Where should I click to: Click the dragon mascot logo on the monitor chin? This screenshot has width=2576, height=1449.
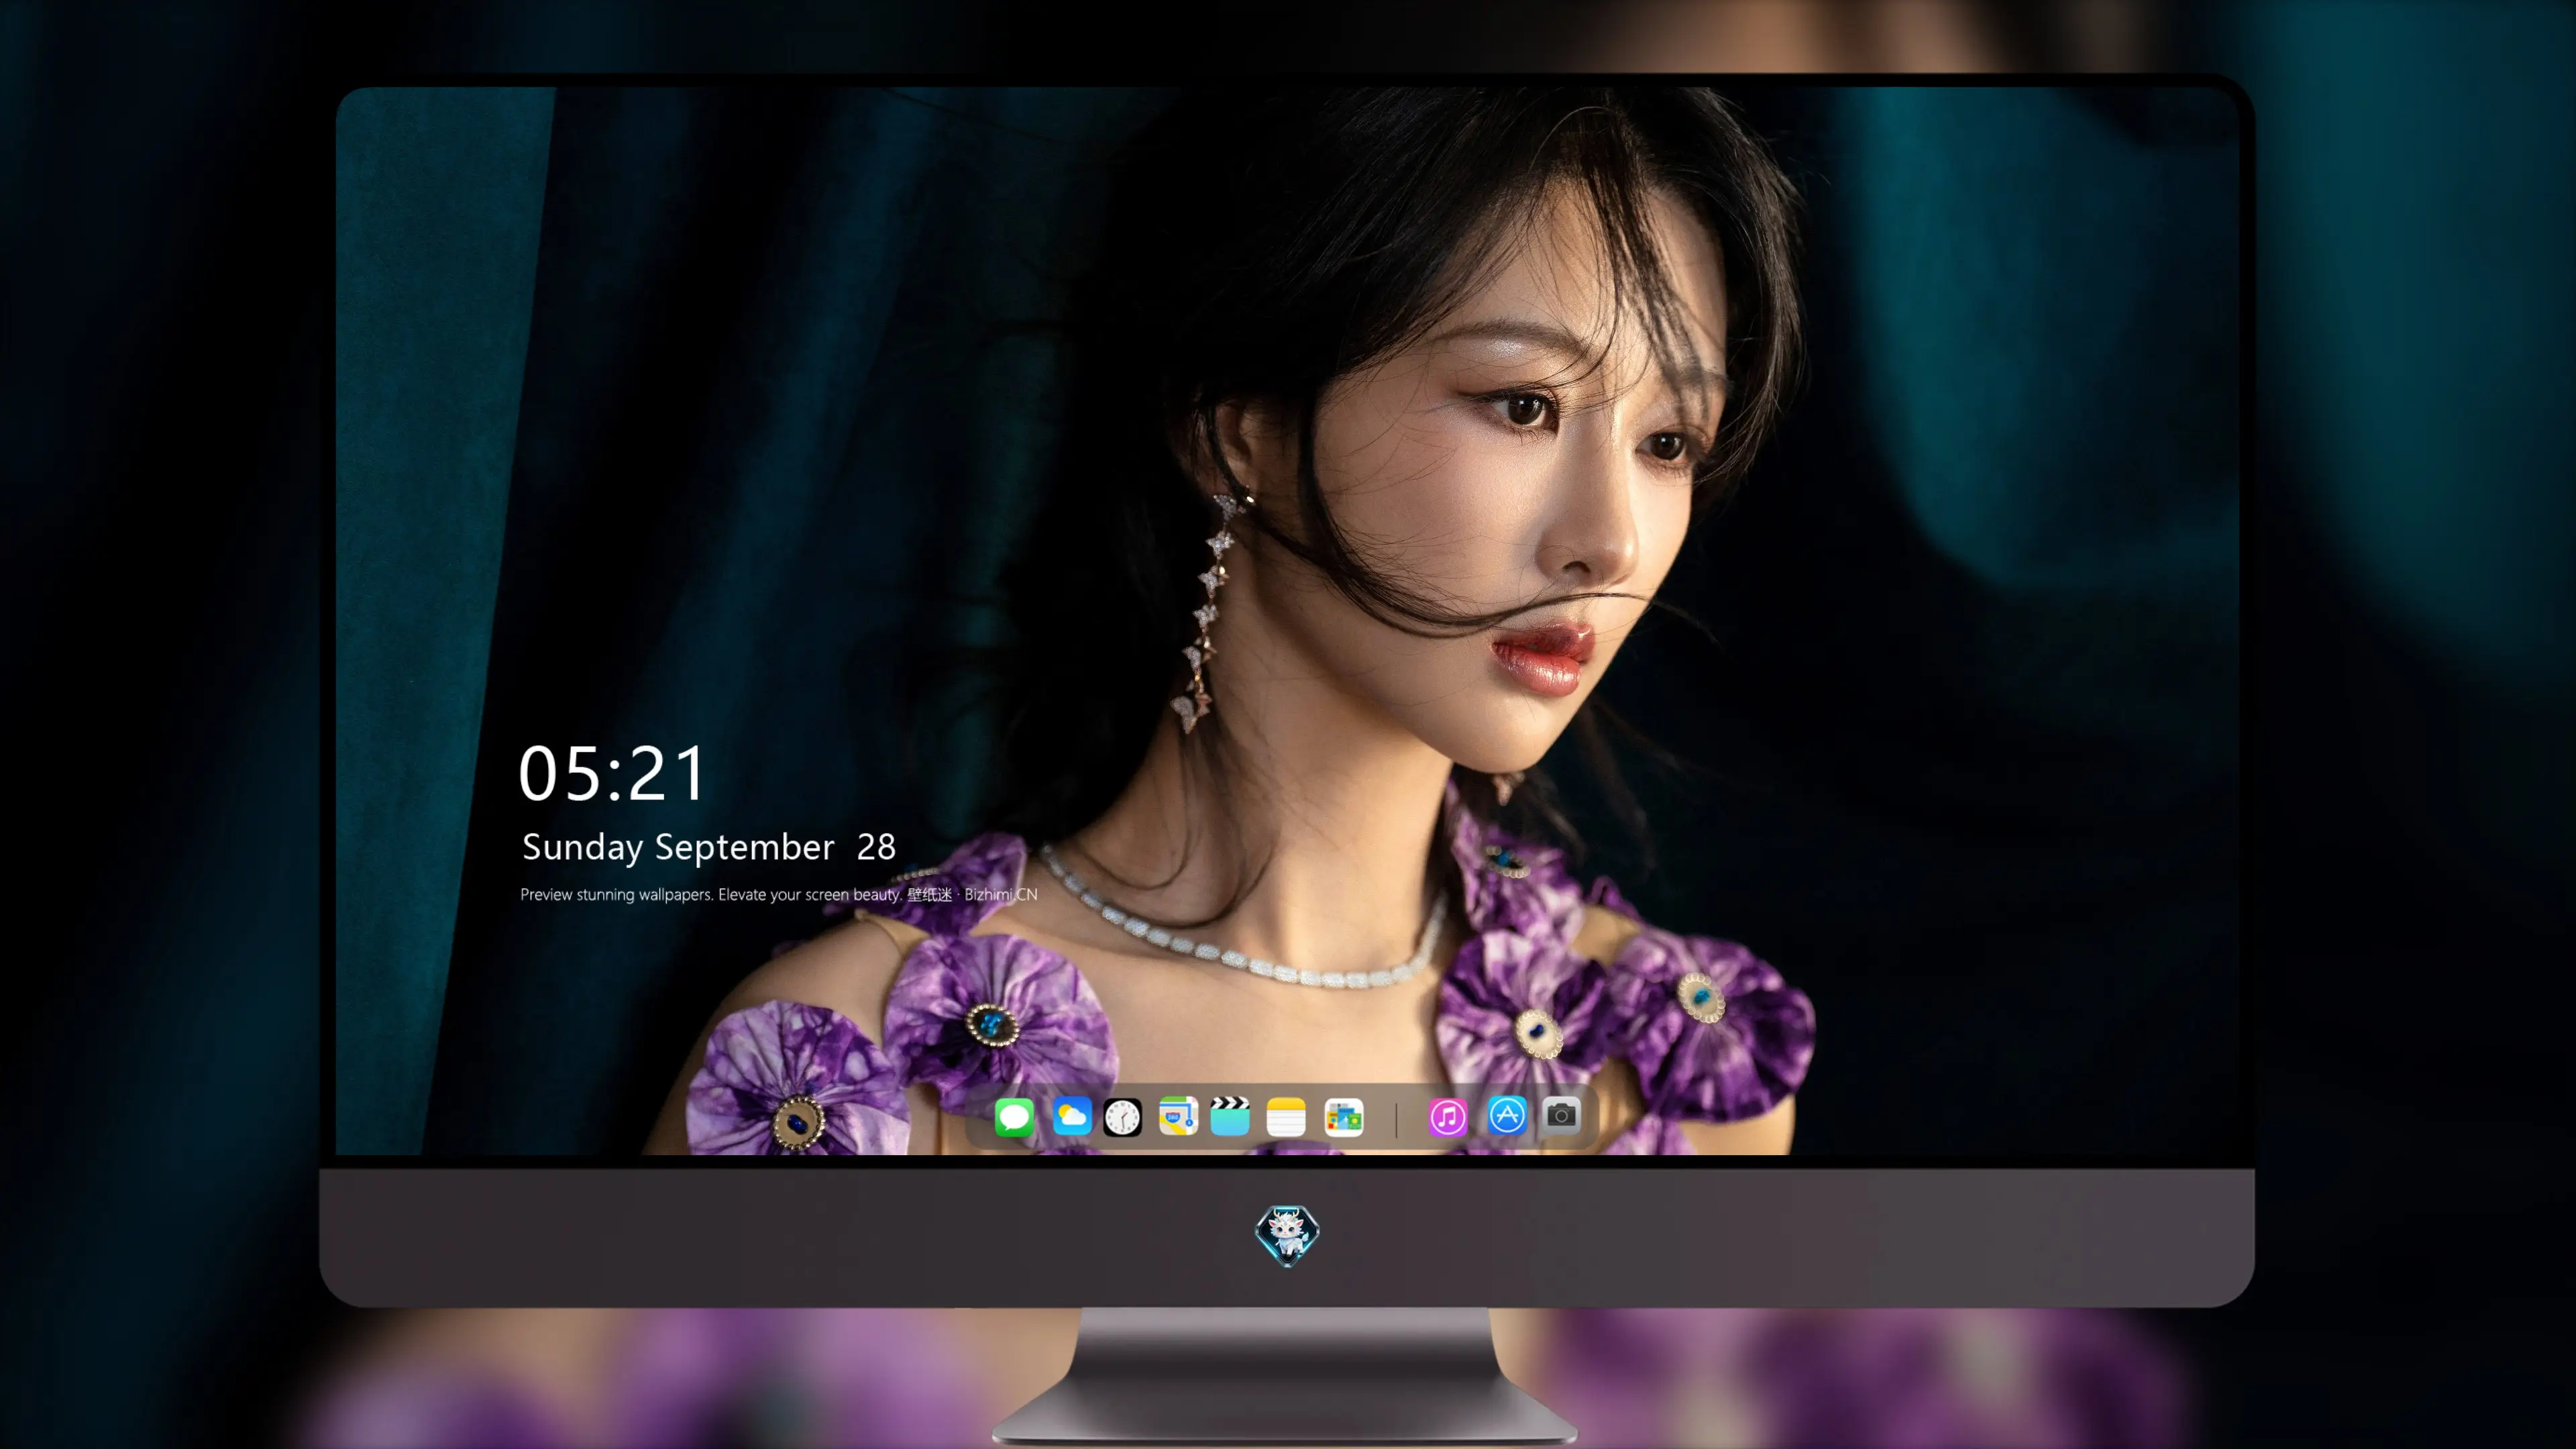[x=1287, y=1236]
